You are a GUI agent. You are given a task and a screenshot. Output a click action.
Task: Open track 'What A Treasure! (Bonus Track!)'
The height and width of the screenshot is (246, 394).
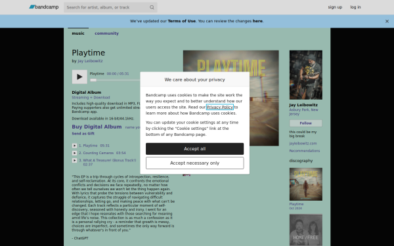(110, 160)
